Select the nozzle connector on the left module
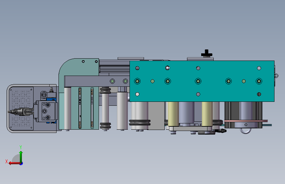The width and height of the screenshot is (285, 184). tap(20, 111)
